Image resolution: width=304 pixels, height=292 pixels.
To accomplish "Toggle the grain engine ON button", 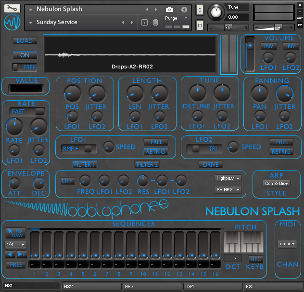I will [x=25, y=55].
